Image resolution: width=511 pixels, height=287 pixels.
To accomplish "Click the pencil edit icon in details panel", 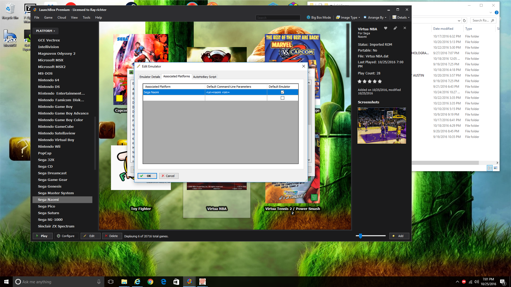I will (x=395, y=28).
